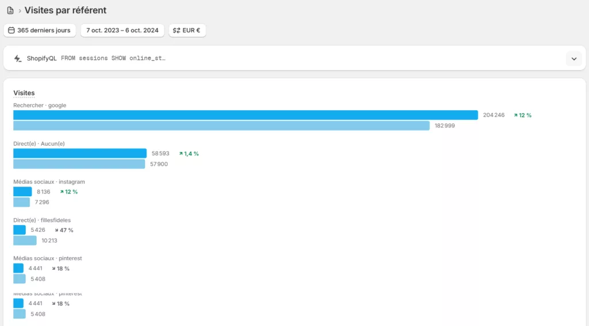This screenshot has width=589, height=326.
Task: Expand the ShopifyQL query editor chevron
Action: [x=573, y=59]
